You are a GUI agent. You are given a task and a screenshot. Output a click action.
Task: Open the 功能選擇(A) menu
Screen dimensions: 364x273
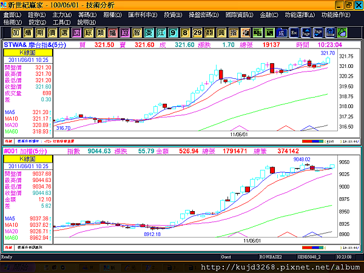pos(300,15)
